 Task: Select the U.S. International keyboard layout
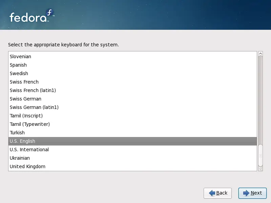(x=29, y=150)
